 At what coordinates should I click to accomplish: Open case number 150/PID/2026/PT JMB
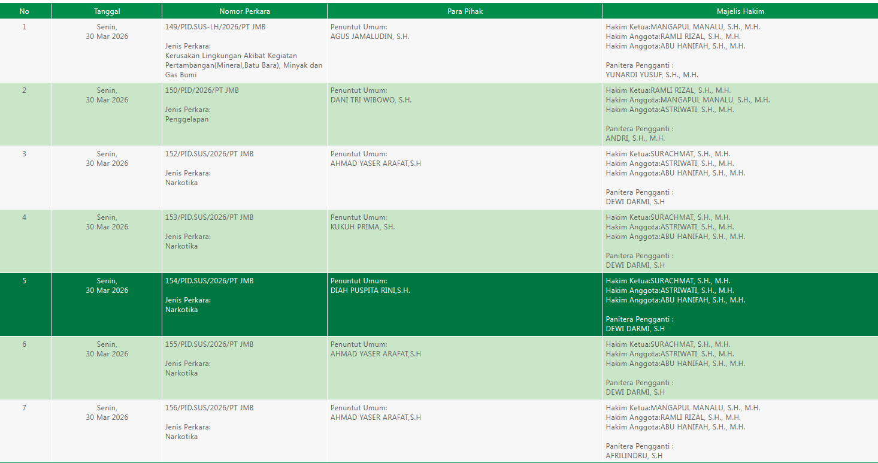(202, 90)
